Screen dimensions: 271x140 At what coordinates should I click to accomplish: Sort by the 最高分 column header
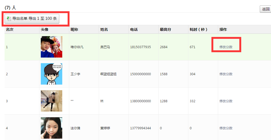[166, 29]
